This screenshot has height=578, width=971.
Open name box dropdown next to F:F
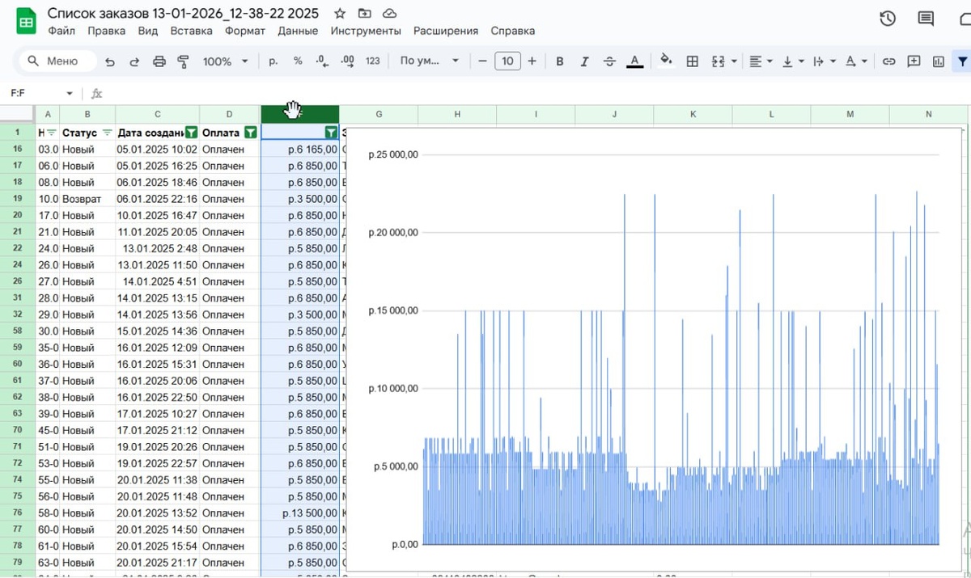70,94
